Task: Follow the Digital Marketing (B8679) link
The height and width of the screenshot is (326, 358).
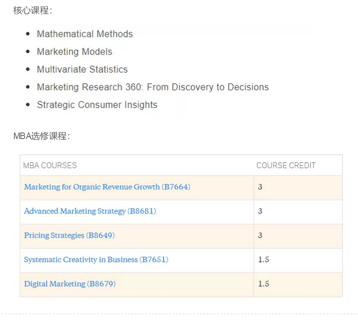Action: tap(70, 284)
